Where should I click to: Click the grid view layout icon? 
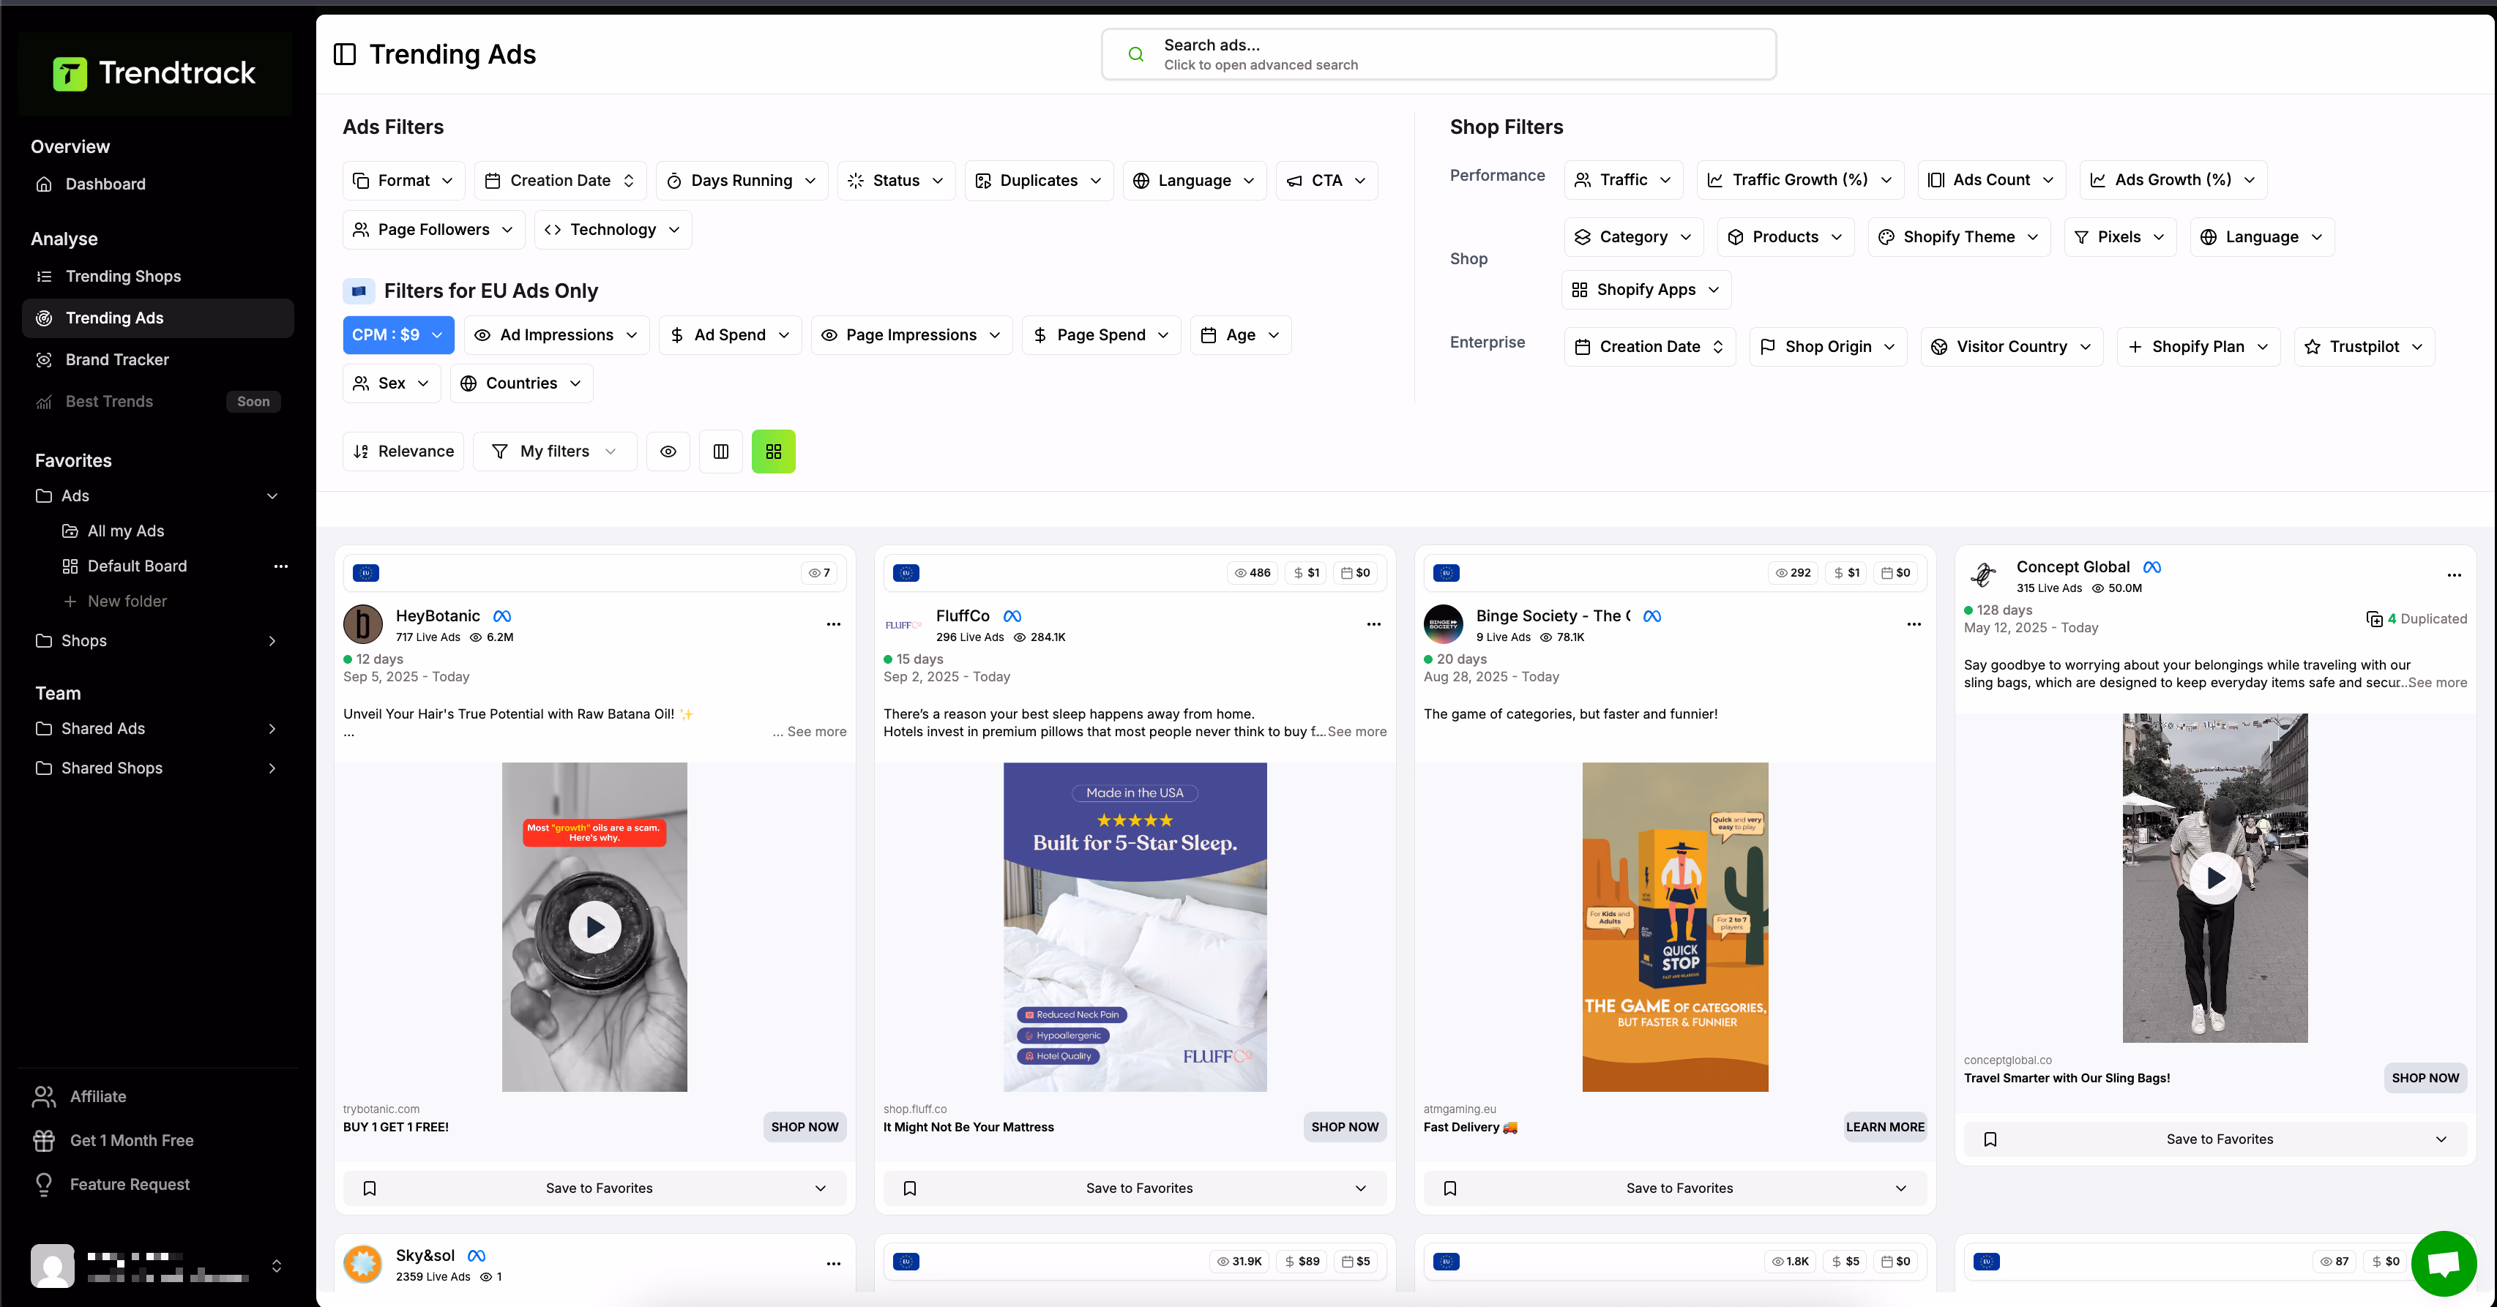click(x=772, y=452)
